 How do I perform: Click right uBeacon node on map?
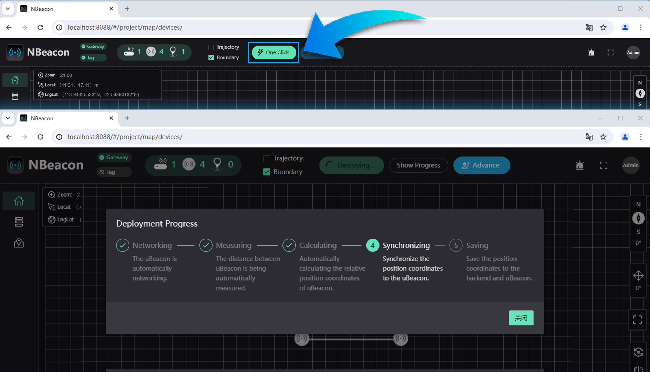401,339
